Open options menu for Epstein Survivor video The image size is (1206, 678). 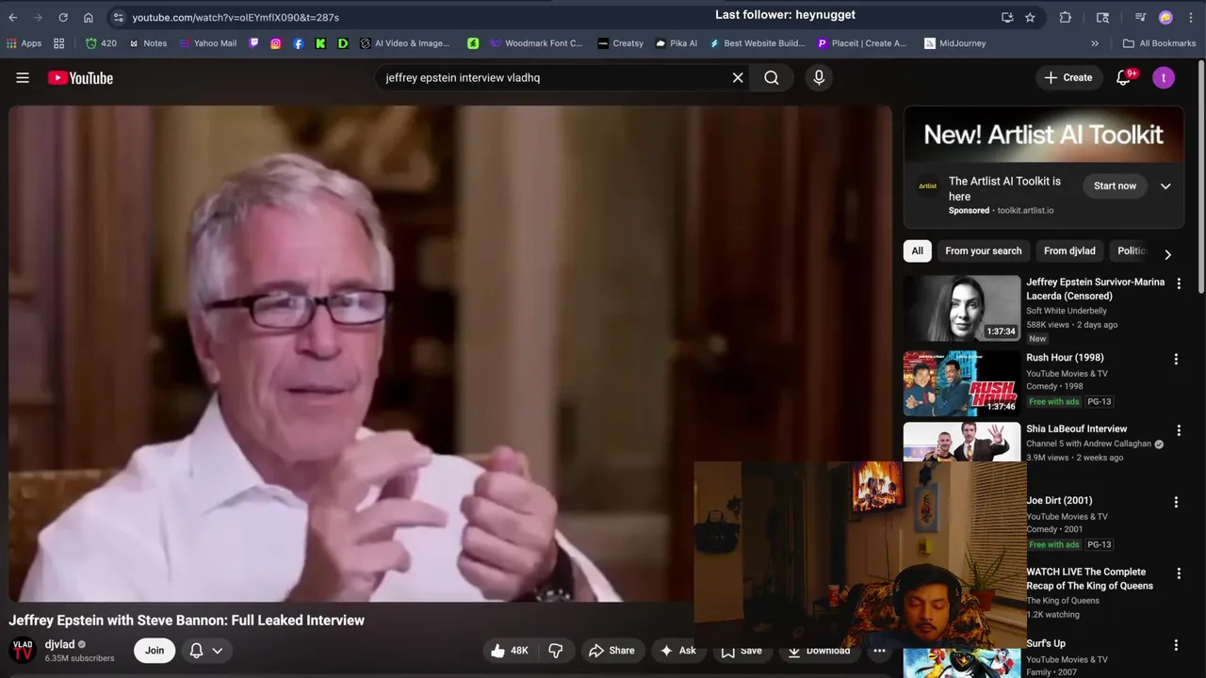pos(1178,283)
